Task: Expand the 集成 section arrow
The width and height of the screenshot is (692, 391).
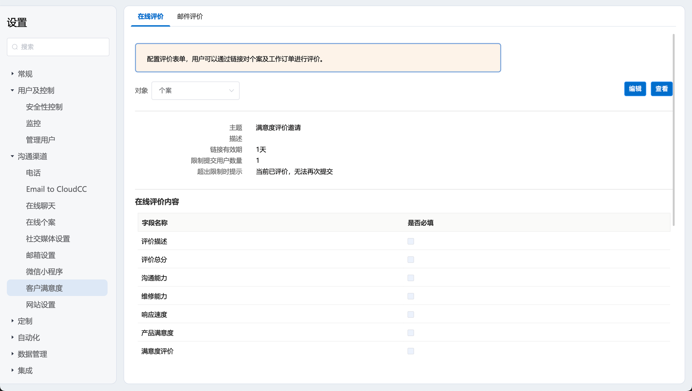Action: (12, 370)
